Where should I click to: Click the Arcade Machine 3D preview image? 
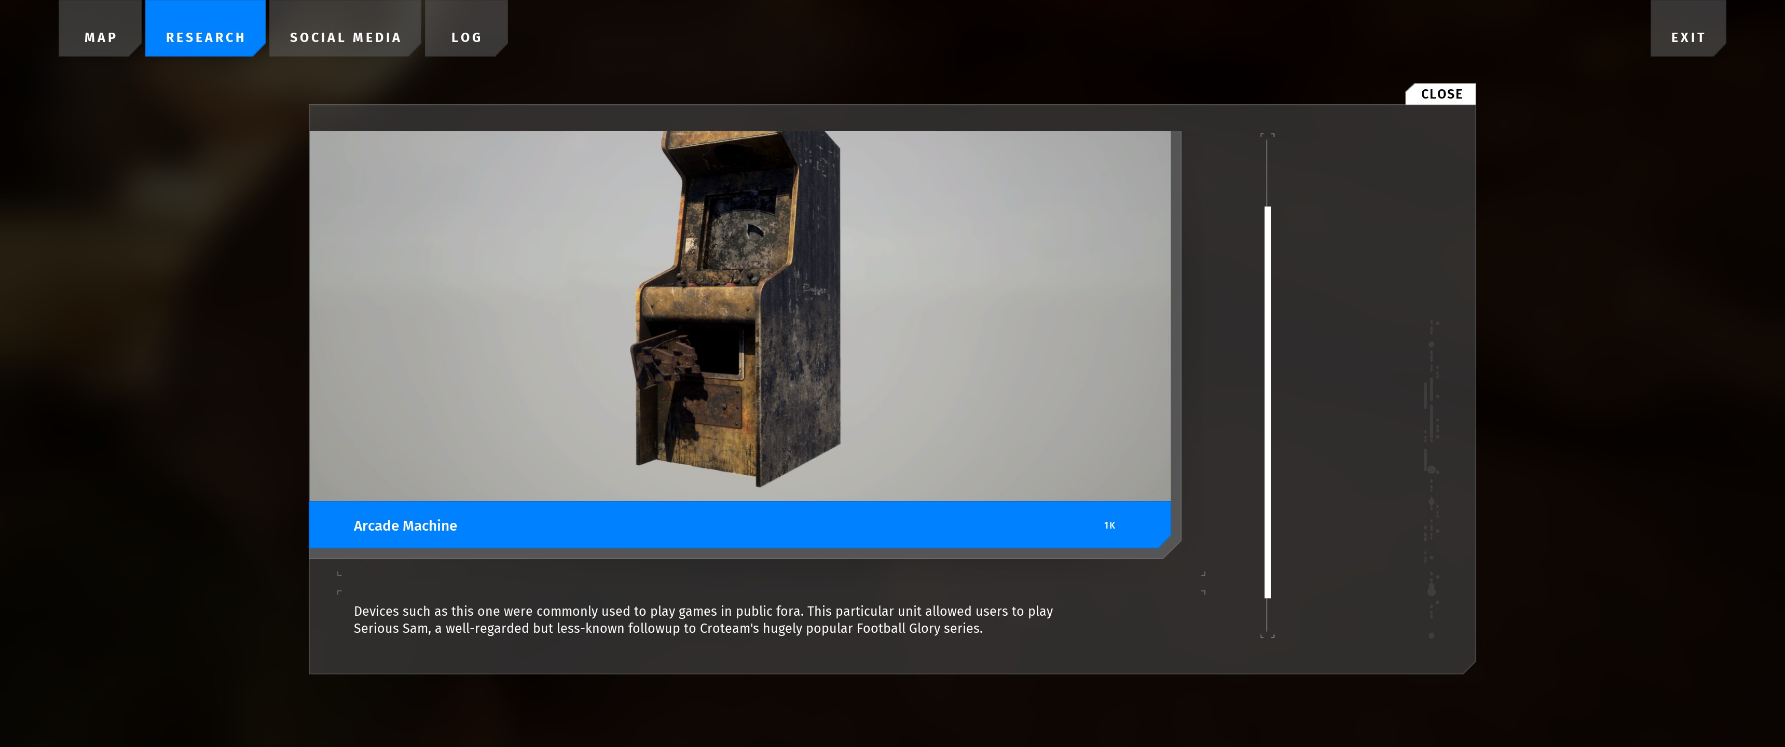pyautogui.click(x=739, y=316)
